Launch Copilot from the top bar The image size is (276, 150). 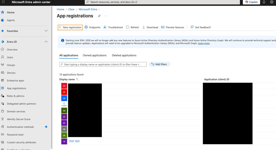click(251, 2)
